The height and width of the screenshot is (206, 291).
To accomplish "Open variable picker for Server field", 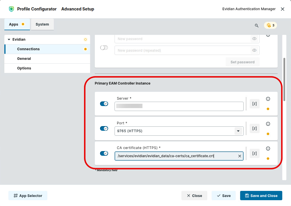I will pos(254,104).
